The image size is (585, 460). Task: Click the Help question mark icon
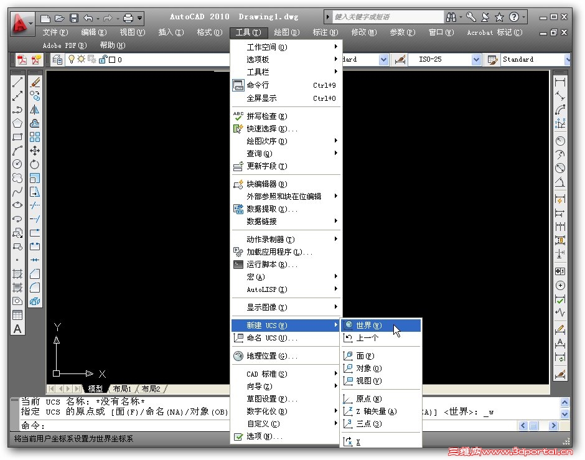[513, 17]
